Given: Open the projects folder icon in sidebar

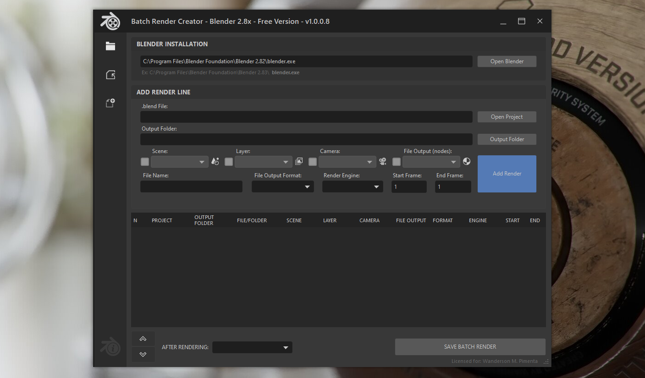Looking at the screenshot, I should pos(110,46).
